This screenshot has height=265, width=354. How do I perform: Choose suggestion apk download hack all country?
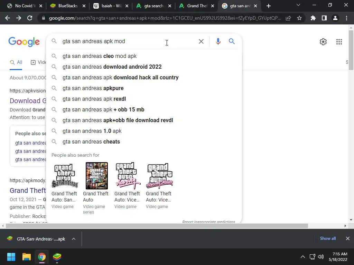[x=144, y=78]
